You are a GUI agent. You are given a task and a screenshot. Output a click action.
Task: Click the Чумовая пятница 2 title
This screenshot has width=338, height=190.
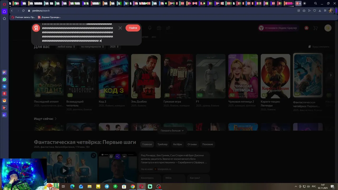[241, 102]
